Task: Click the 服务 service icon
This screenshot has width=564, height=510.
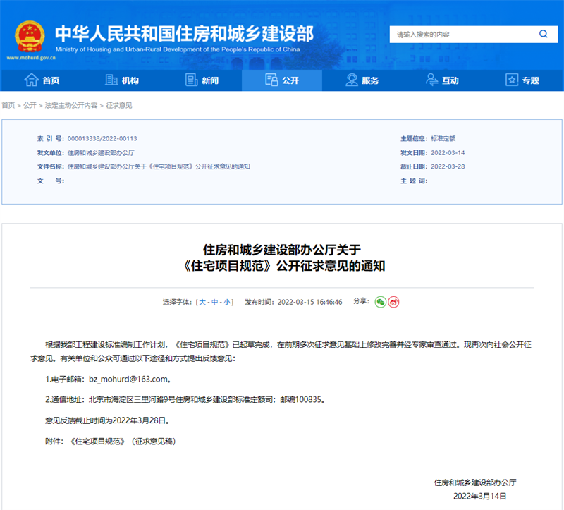Action: tap(352, 80)
